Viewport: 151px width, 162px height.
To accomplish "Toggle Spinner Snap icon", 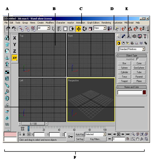I will (x=142, y=29).
